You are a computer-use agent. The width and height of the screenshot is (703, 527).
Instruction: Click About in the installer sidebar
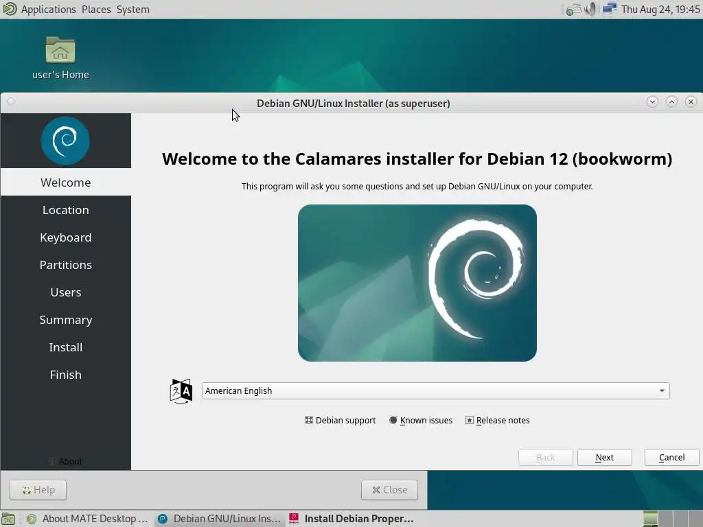[x=65, y=461]
